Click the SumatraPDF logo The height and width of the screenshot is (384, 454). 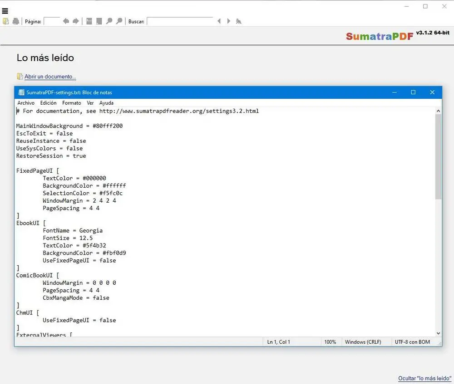tap(380, 36)
